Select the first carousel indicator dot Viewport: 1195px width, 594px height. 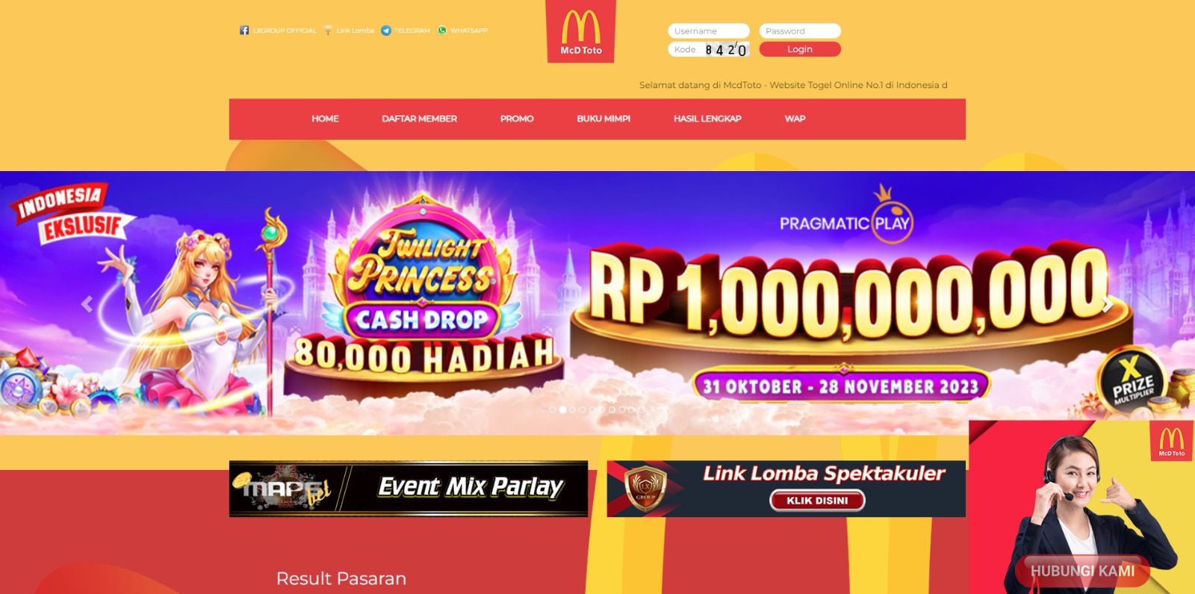point(553,409)
